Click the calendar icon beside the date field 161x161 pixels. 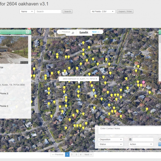point(130,140)
